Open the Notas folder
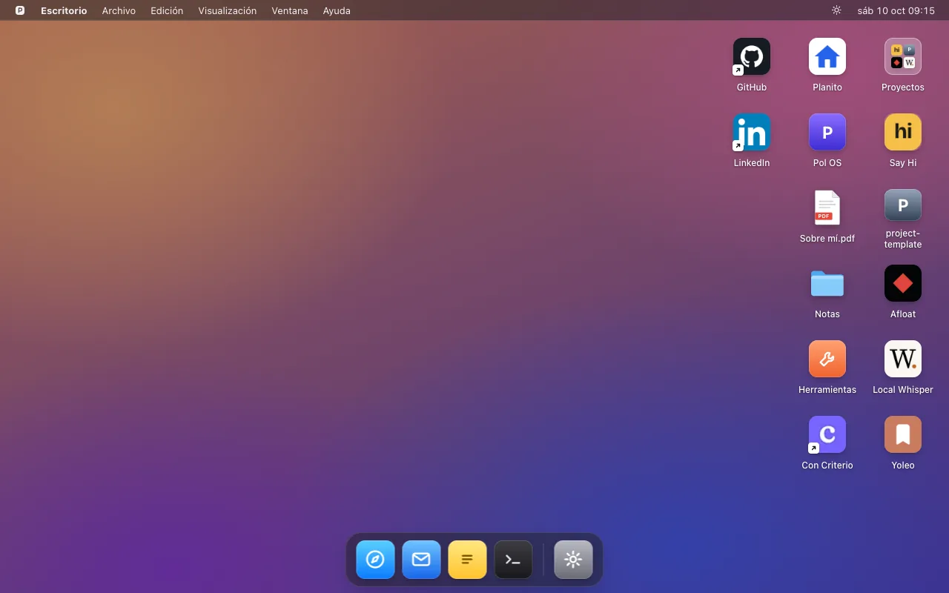949x593 pixels. [x=827, y=283]
